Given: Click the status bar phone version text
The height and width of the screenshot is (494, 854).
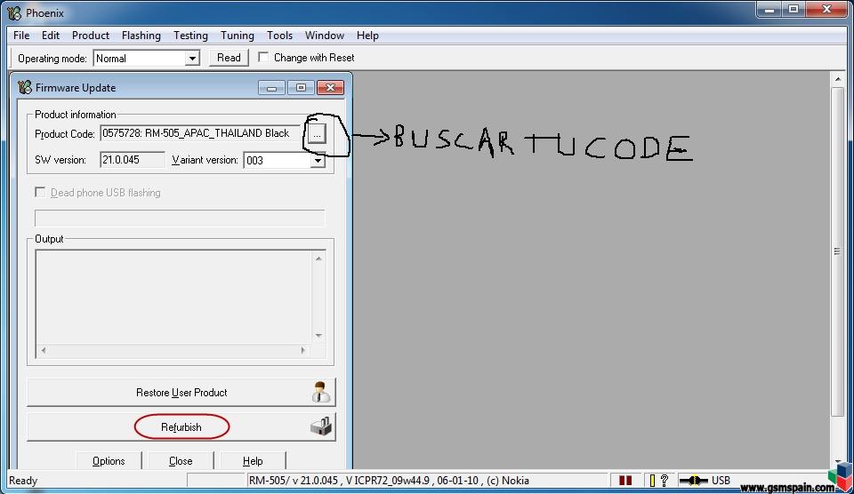Looking at the screenshot, I should (x=389, y=481).
